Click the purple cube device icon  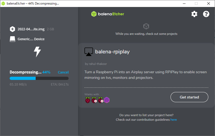pyautogui.click(x=107, y=100)
